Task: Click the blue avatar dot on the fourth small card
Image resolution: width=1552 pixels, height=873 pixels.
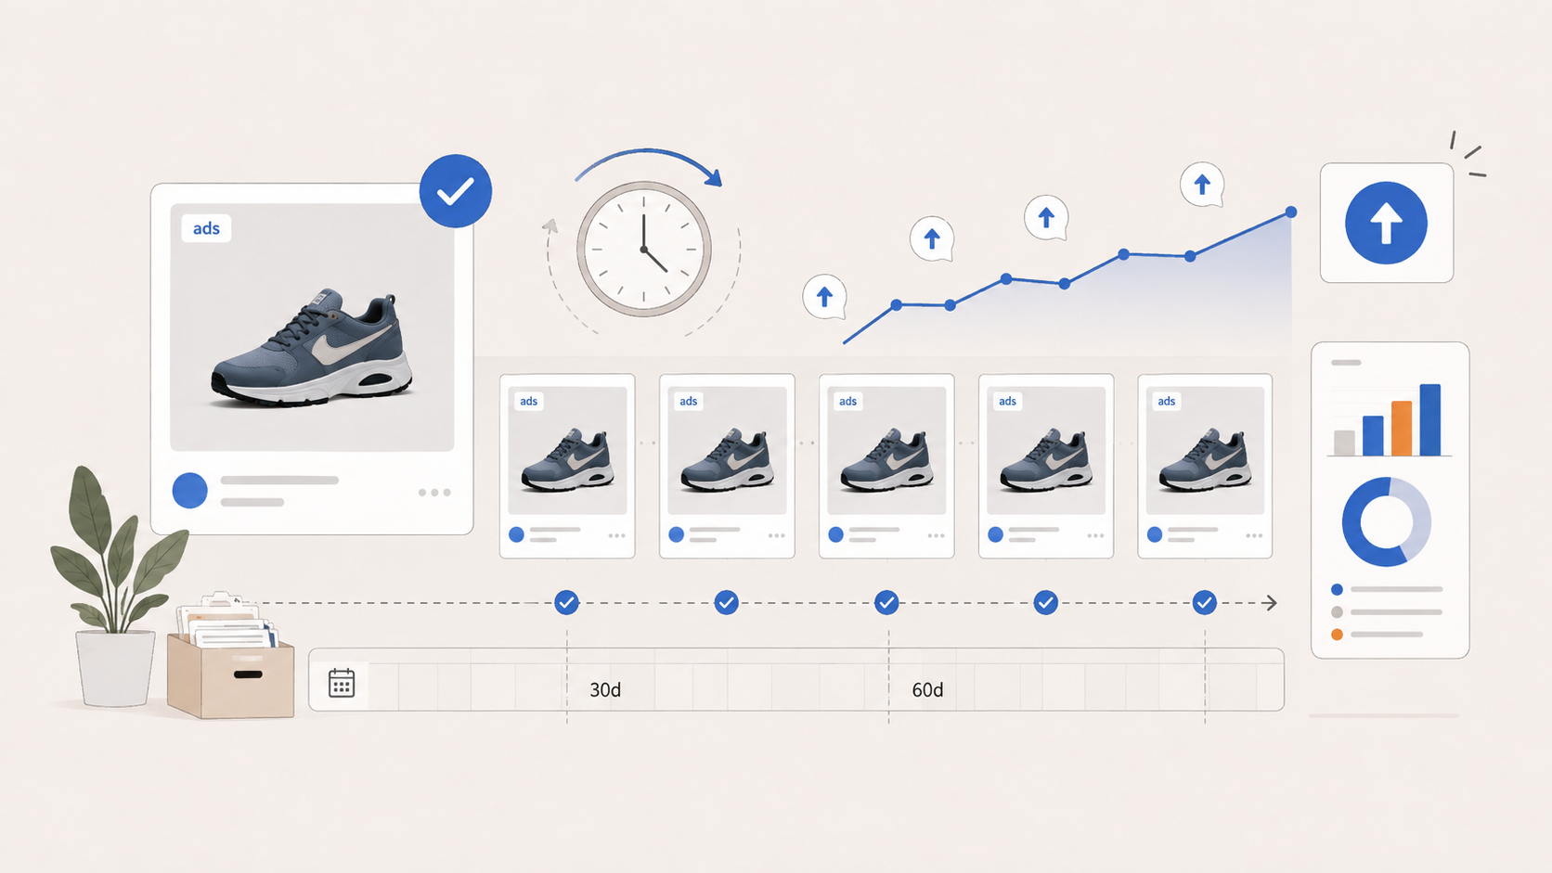Action: pos(996,534)
